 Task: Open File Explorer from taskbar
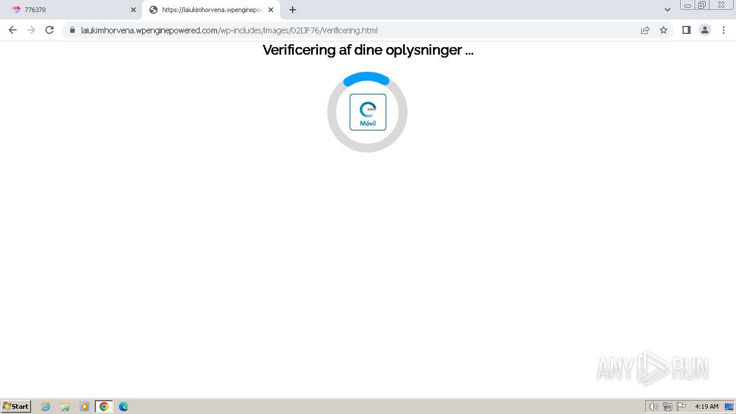point(65,407)
